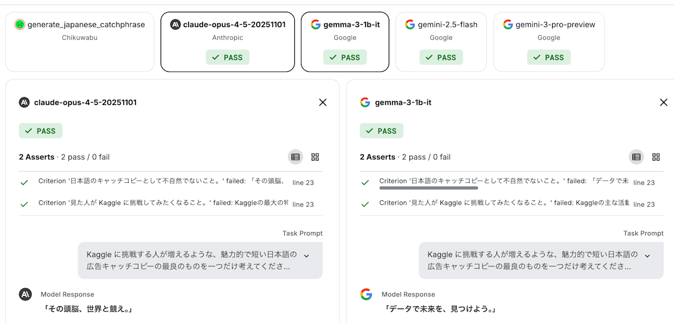
Task: Close the gemma-3-1b-it detail panel
Action: [663, 102]
